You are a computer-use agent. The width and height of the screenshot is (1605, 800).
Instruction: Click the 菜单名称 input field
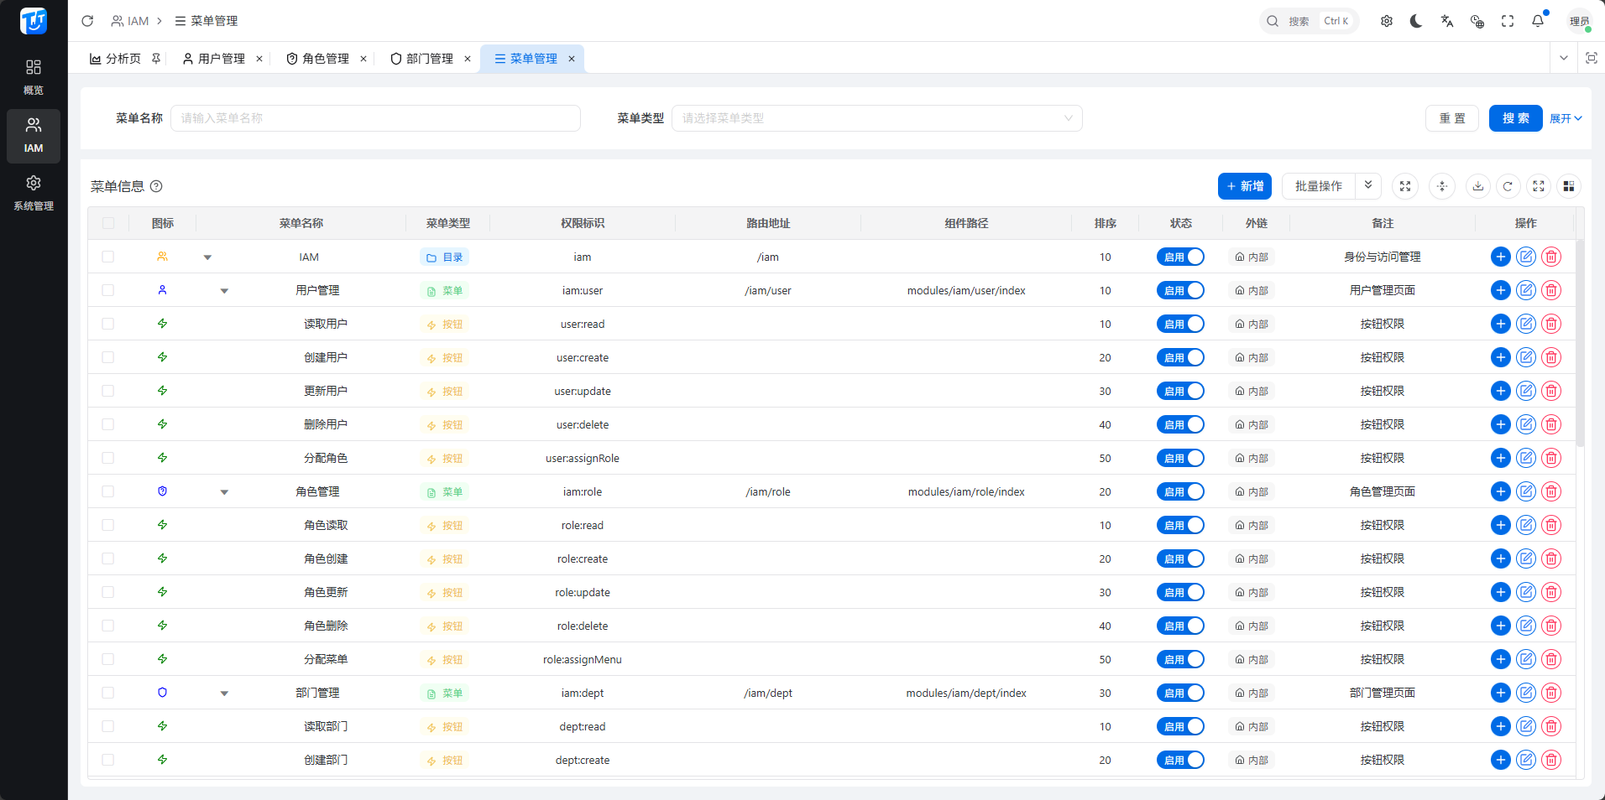pyautogui.click(x=375, y=118)
